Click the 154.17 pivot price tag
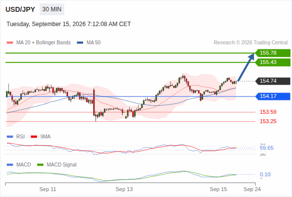This screenshot has width=292, height=197. (273, 96)
